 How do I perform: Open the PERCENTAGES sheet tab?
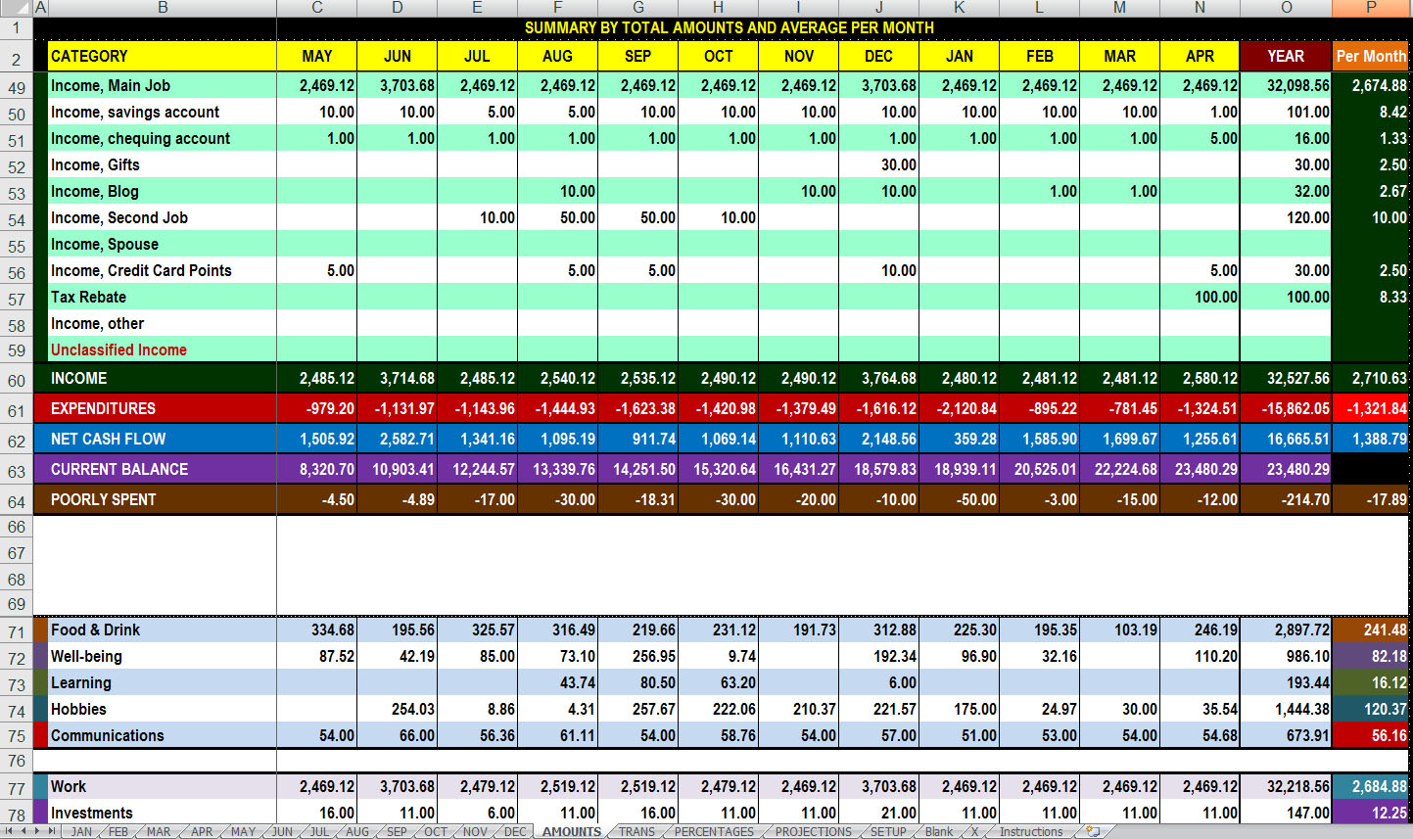point(714,831)
